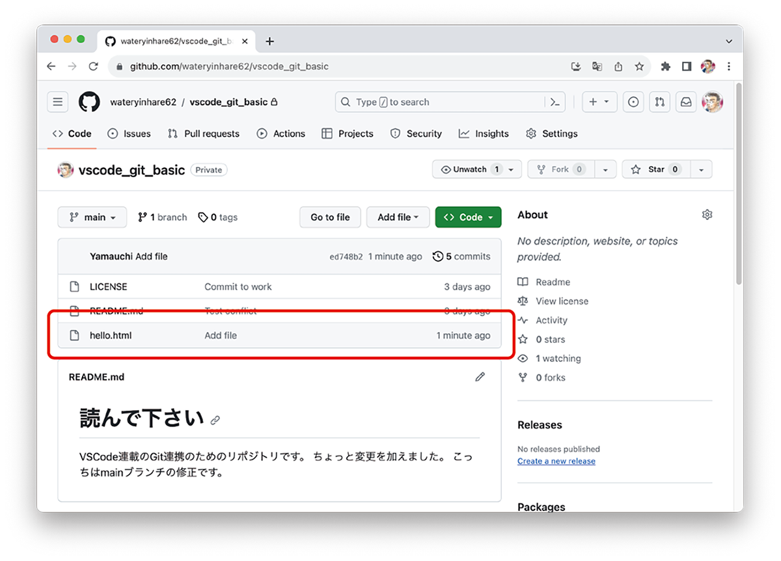Switch to the Issues tab
Screen dimensions: 781x561
click(x=129, y=133)
